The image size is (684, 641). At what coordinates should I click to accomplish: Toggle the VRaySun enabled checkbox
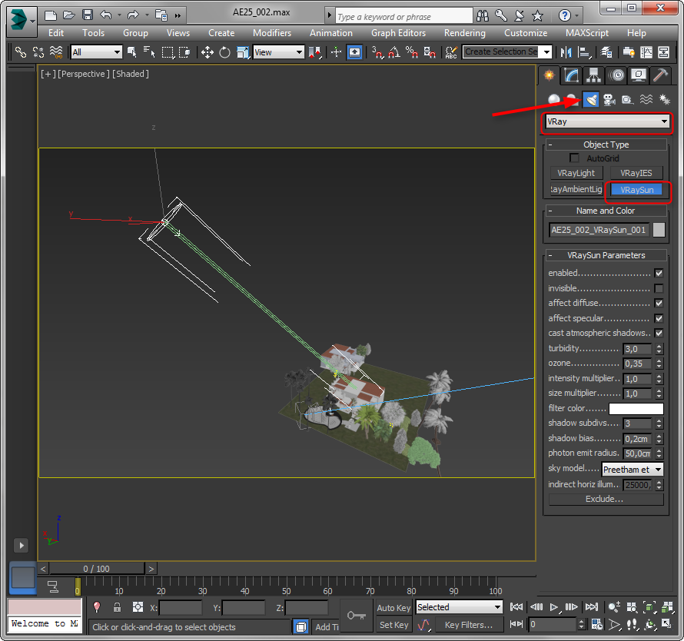tap(659, 274)
